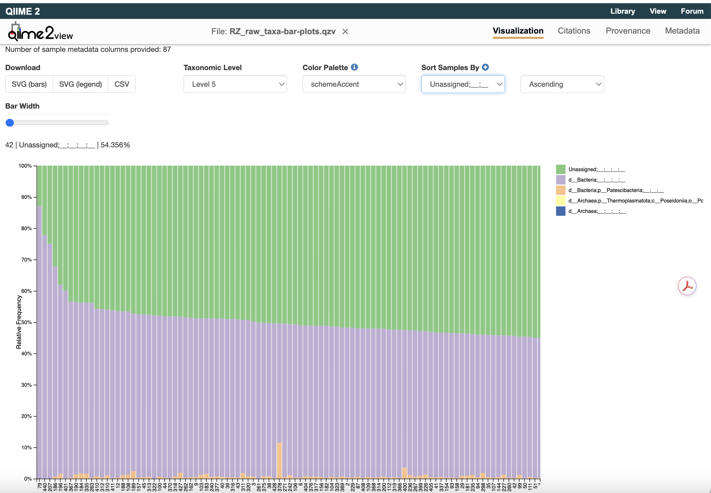The width and height of the screenshot is (711, 493).
Task: Download the SVG (bars) file
Action: 29,84
